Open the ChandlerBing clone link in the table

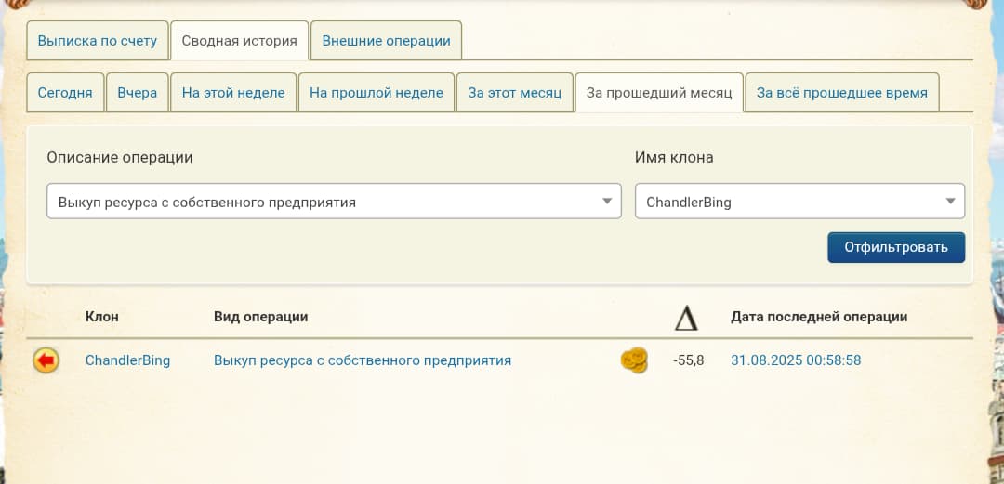[127, 360]
